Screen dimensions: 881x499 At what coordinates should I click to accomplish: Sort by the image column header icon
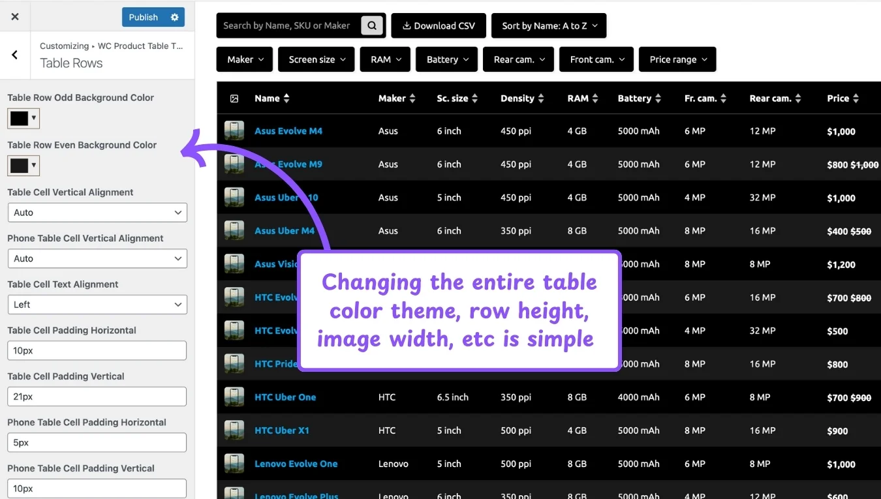coord(234,98)
